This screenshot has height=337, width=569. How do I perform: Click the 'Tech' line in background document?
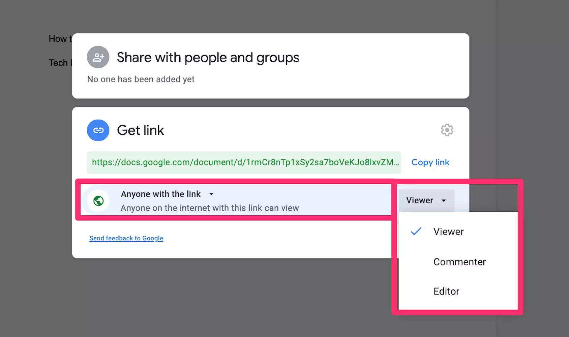point(59,63)
